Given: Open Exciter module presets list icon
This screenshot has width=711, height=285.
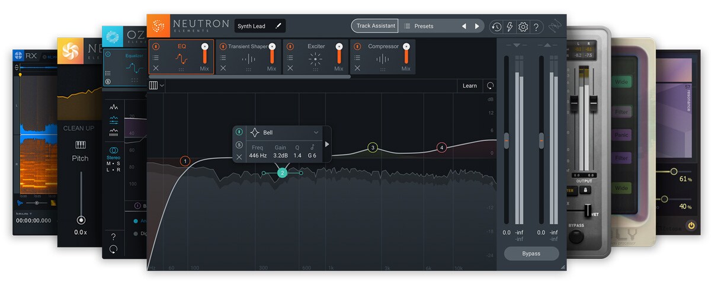Looking at the screenshot, I should tap(290, 58).
